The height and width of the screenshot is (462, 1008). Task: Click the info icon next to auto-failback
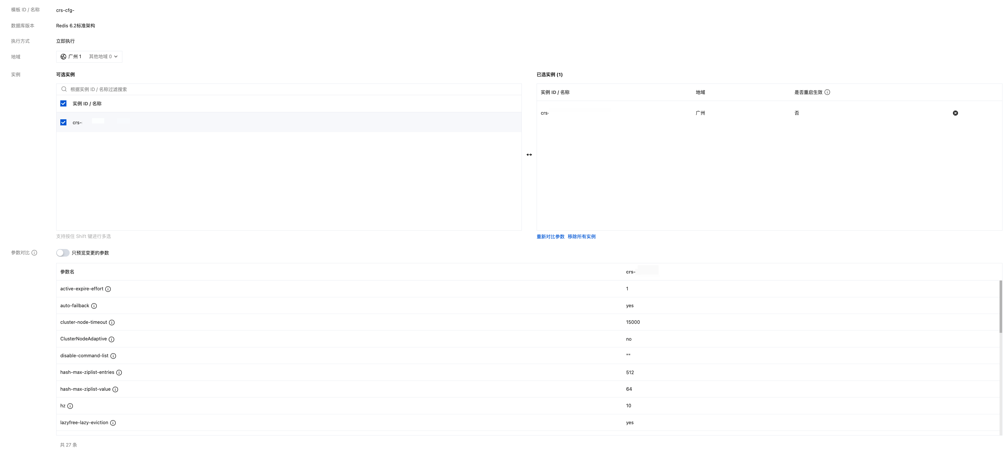[94, 306]
